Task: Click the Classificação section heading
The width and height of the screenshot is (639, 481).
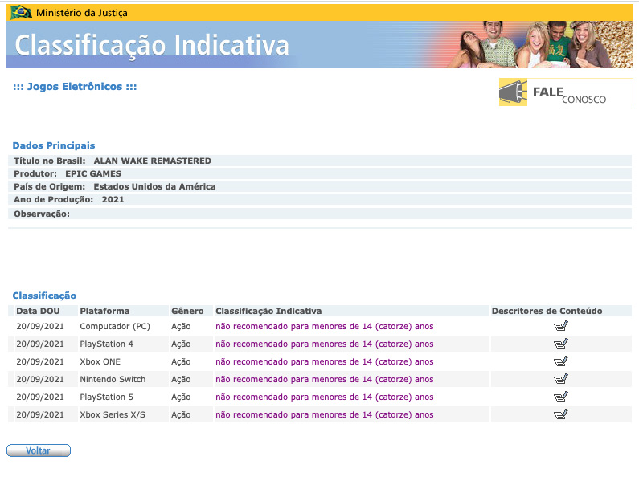Action: click(44, 296)
